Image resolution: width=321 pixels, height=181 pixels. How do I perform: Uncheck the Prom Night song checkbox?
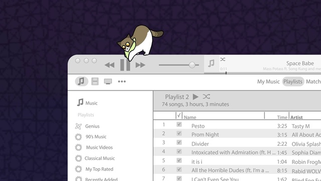coord(179,133)
